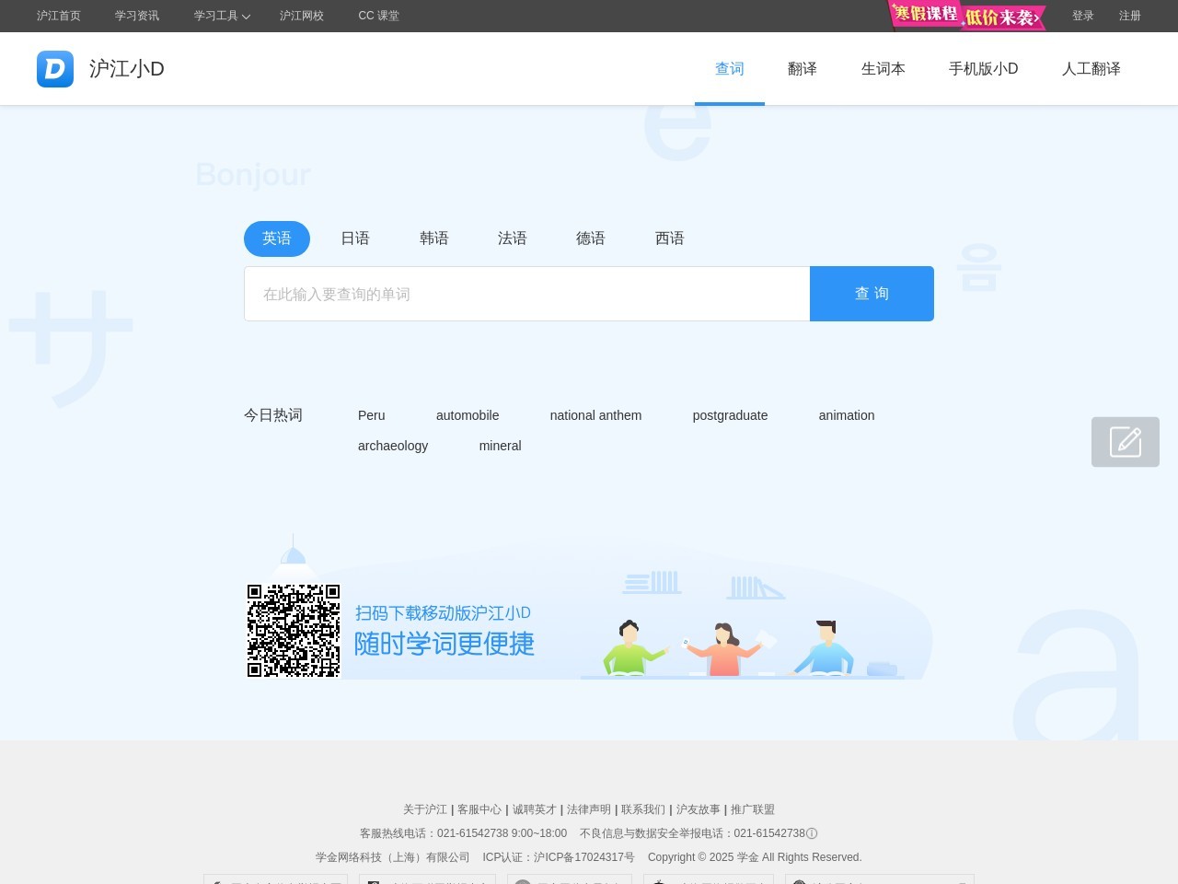Click the word search input box

click(526, 293)
